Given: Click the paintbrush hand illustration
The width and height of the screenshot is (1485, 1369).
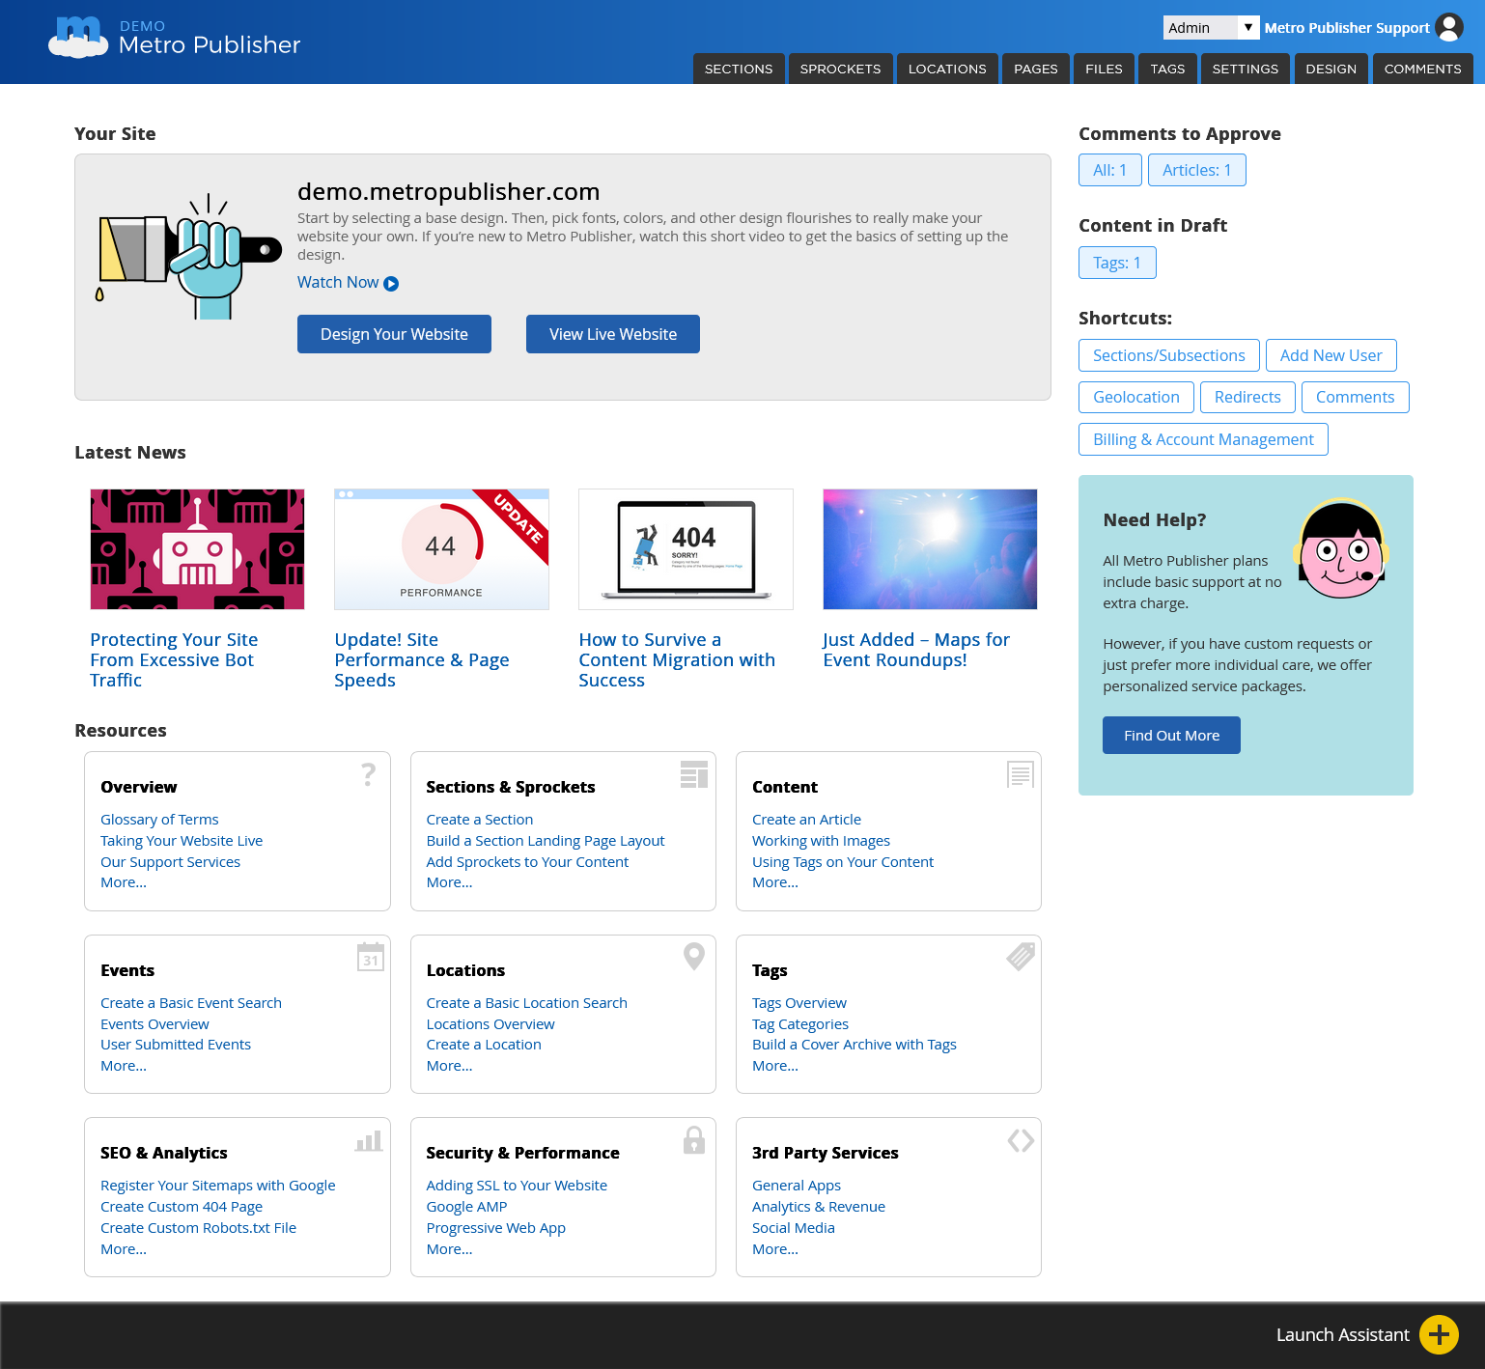Looking at the screenshot, I should (188, 258).
